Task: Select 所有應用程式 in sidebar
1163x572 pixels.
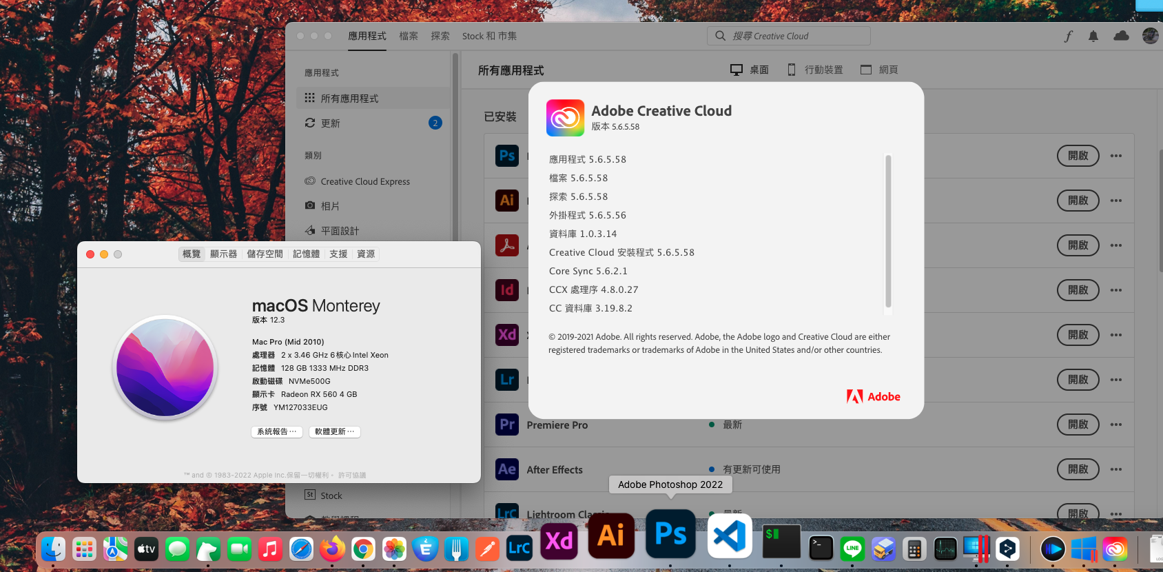Action: tap(373, 98)
